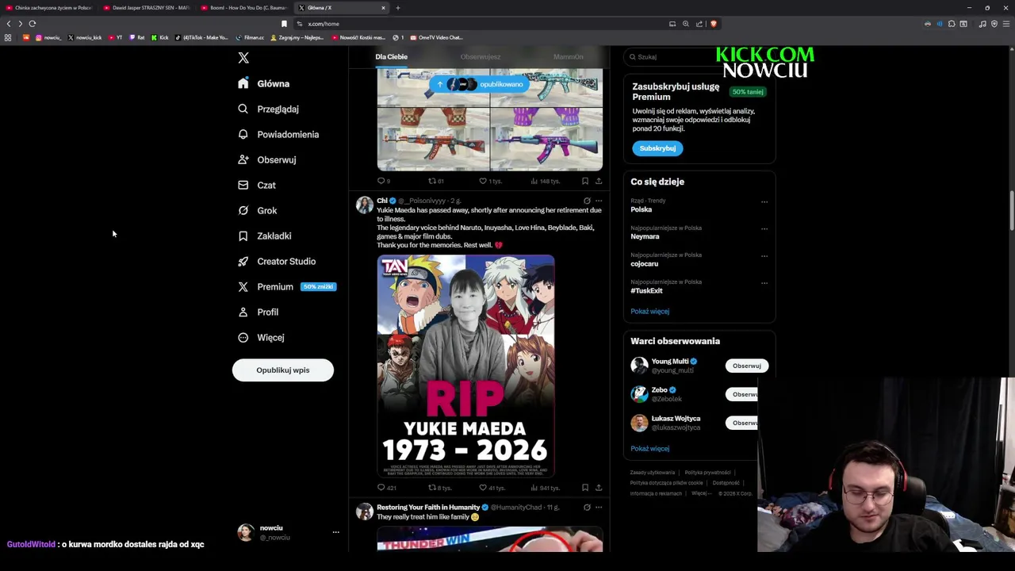Share the Yukie Maeda post
Viewport: 1015px width, 571px height.
click(599, 488)
